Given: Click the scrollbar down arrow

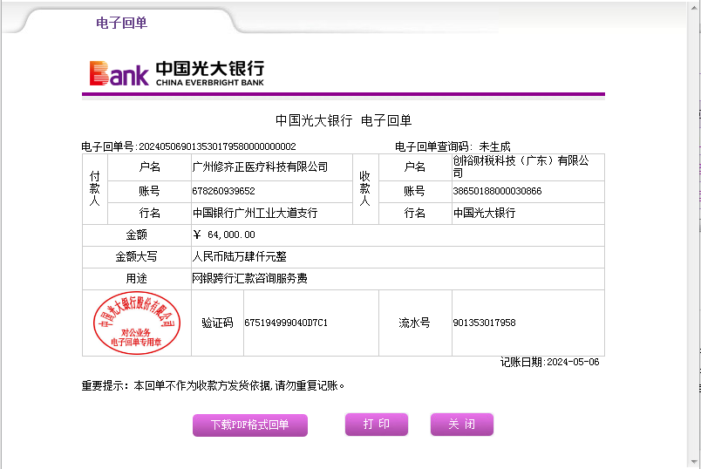Looking at the screenshot, I should 694,462.
